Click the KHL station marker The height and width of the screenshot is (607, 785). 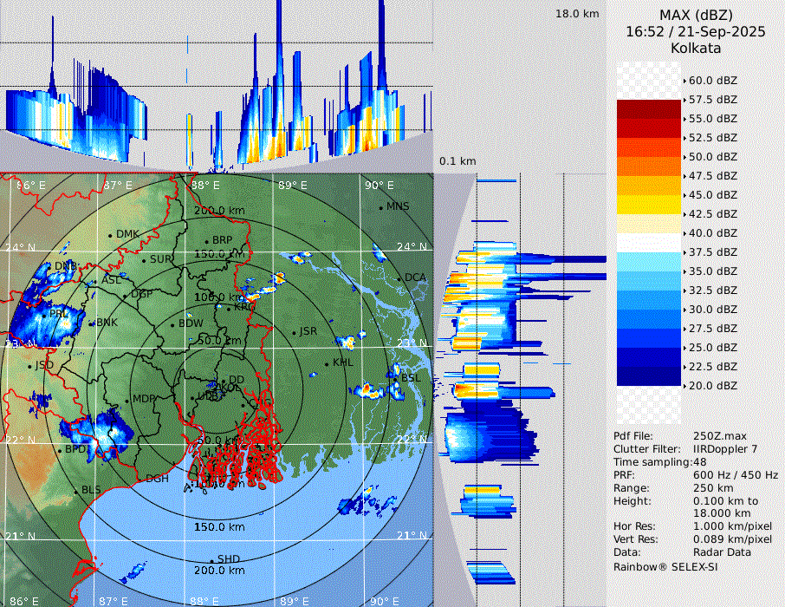coord(327,363)
